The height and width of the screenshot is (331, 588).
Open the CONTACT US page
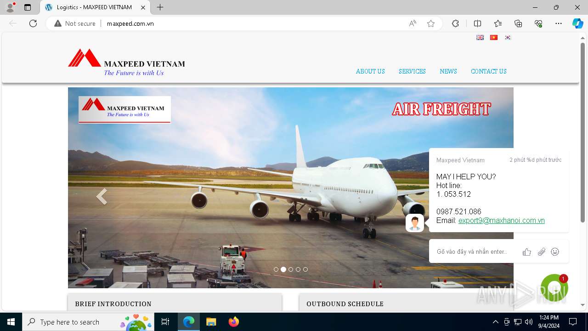[x=488, y=71]
